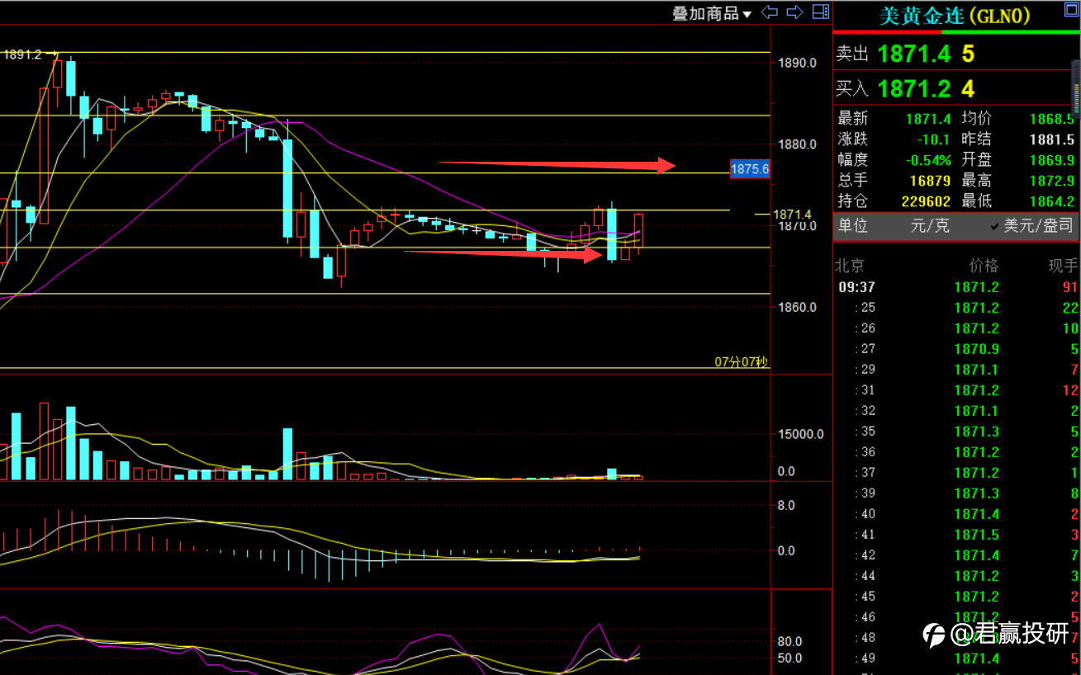Go to previous chart with left arrow
The image size is (1081, 675).
point(770,12)
